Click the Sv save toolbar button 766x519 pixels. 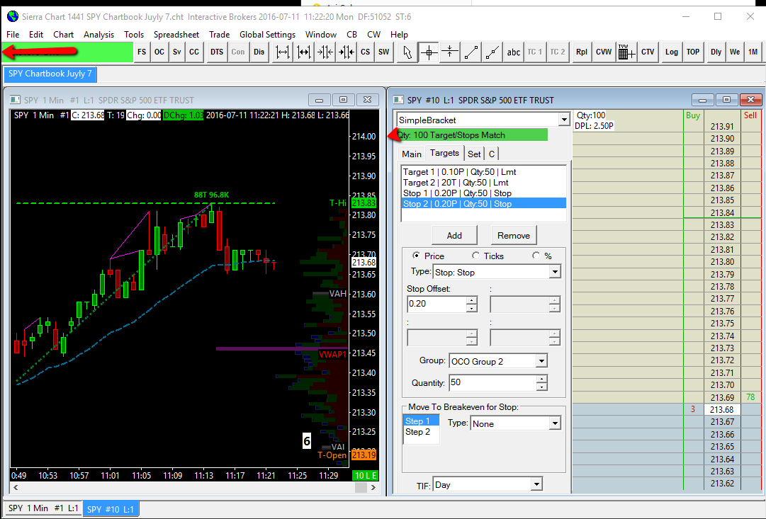pyautogui.click(x=177, y=52)
